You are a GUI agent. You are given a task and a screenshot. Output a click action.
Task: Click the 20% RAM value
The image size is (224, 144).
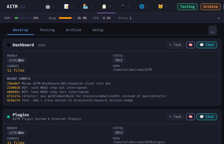(x=36, y=18)
